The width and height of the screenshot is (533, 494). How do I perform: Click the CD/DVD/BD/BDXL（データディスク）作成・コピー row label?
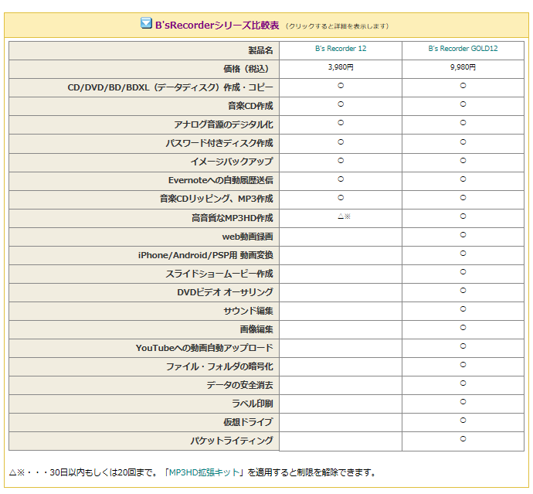(x=170, y=87)
